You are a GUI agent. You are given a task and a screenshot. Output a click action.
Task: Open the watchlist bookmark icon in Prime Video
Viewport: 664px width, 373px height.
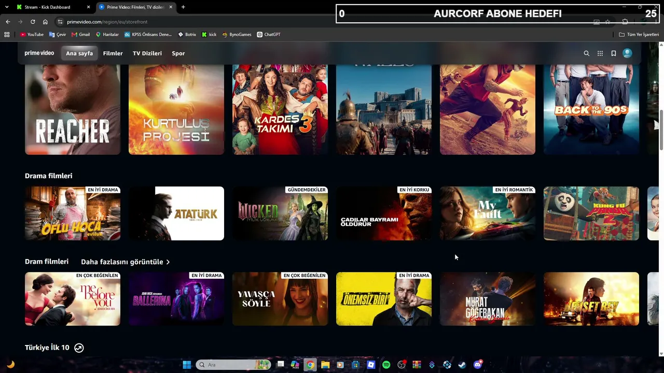click(x=614, y=53)
